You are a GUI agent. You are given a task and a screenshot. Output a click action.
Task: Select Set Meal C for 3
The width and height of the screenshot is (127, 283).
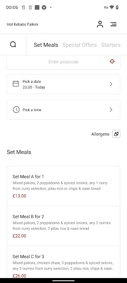tap(63, 262)
